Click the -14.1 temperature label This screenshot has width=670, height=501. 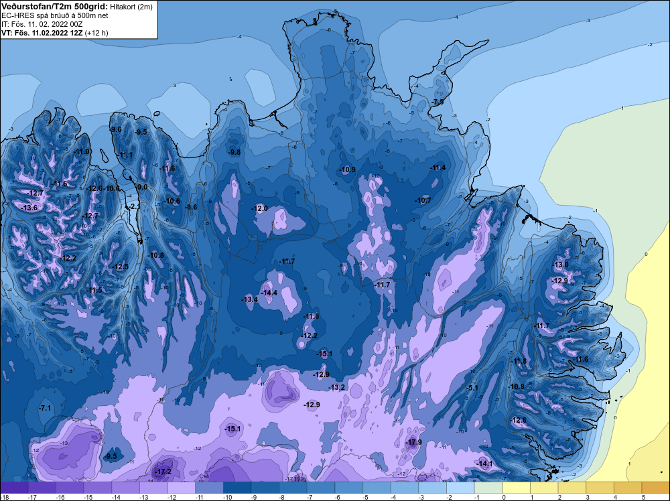coord(485,464)
